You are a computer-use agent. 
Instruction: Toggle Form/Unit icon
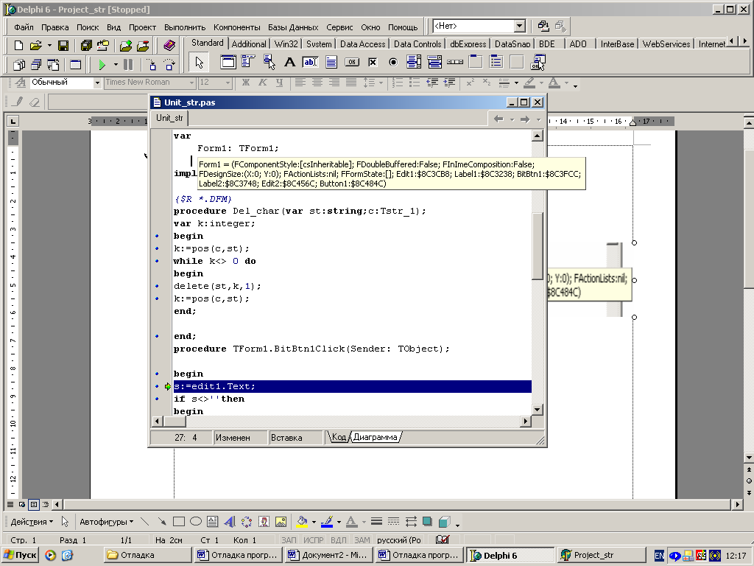pos(53,65)
